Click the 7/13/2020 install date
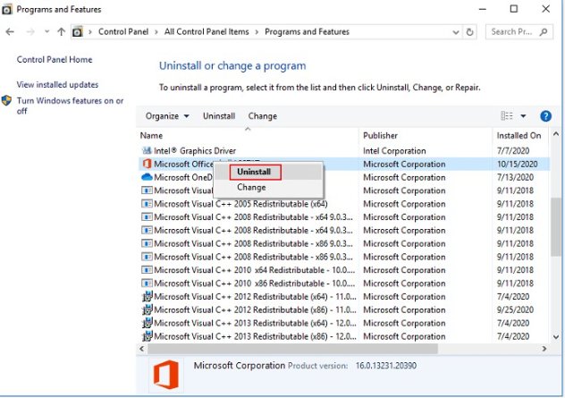This screenshot has width=565, height=398. click(x=515, y=177)
